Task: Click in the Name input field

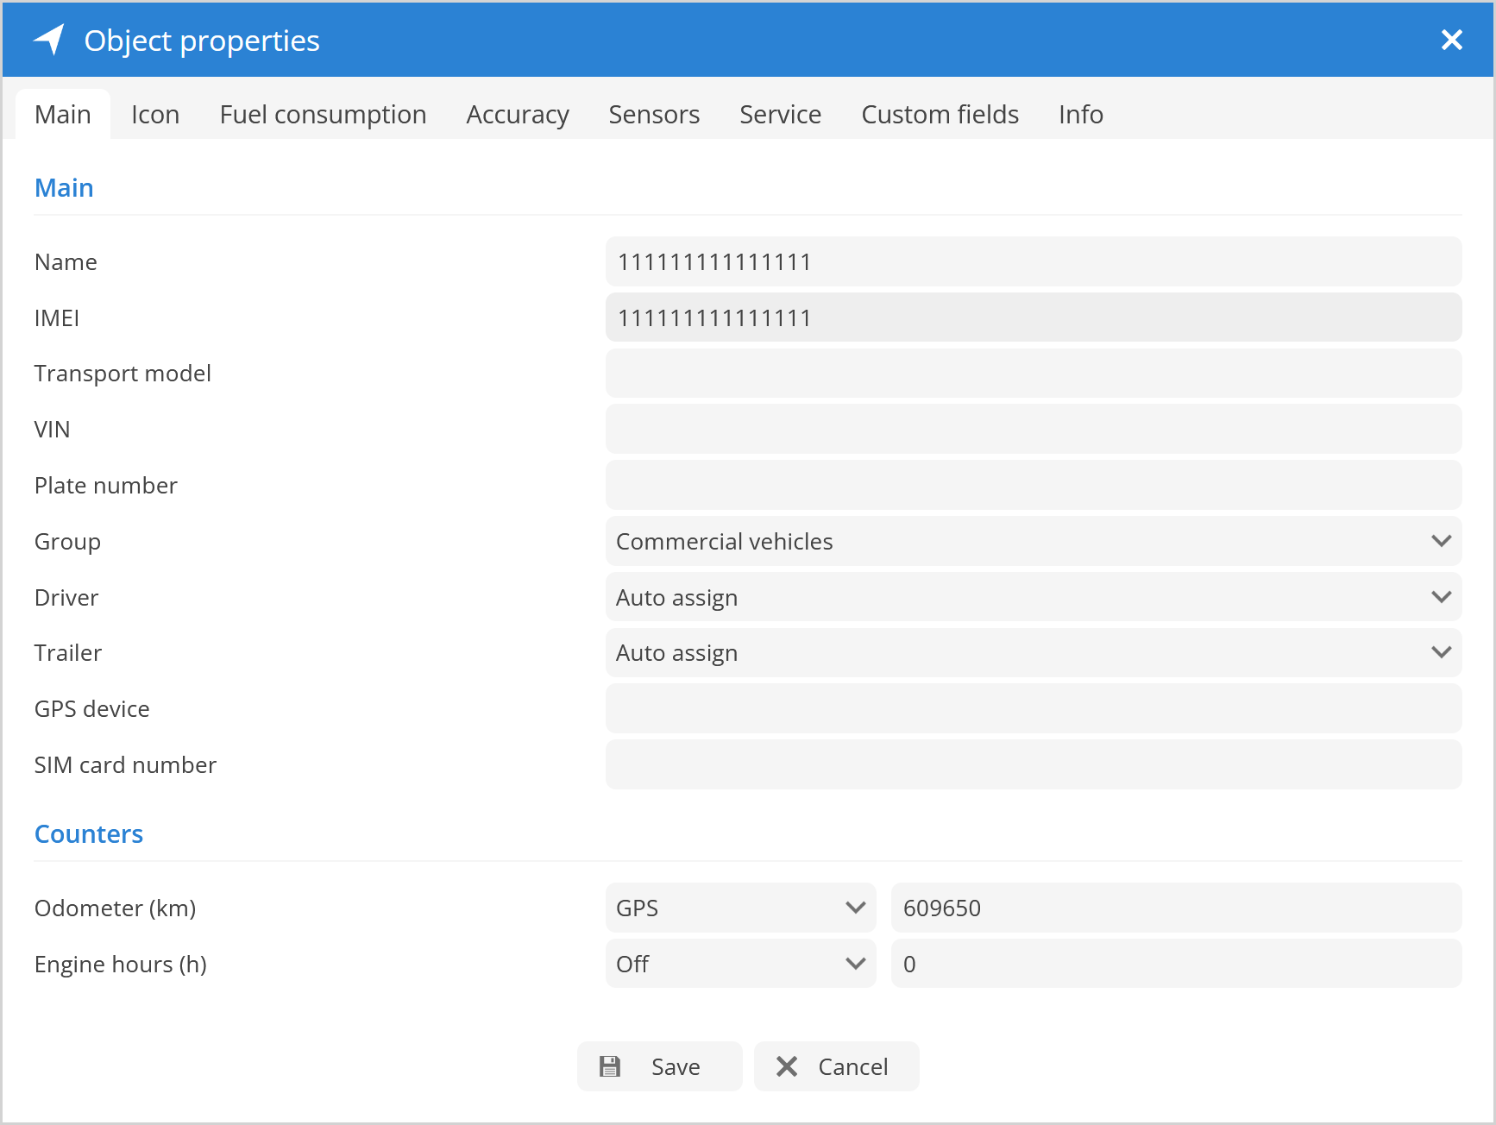Action: point(1033,261)
